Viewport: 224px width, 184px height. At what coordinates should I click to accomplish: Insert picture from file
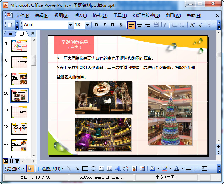point(142,168)
